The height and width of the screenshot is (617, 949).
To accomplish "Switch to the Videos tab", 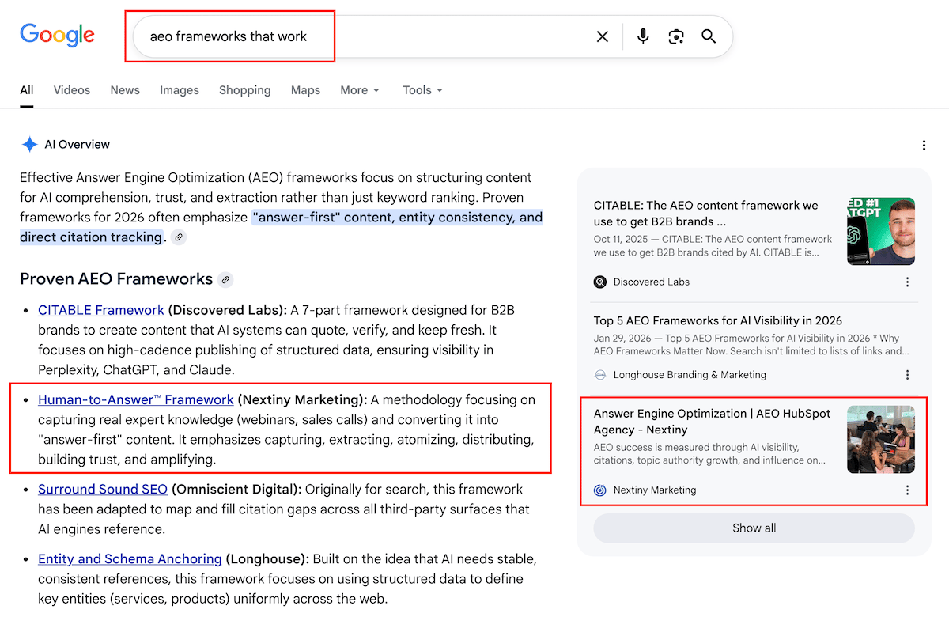I will (72, 90).
